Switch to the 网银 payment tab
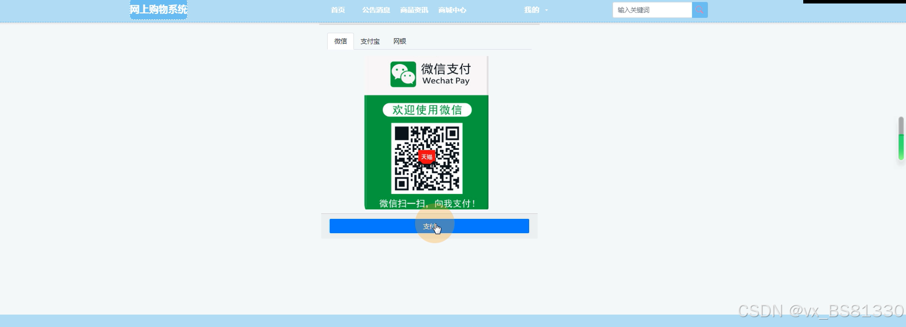Viewport: 906px width, 327px height. tap(400, 41)
